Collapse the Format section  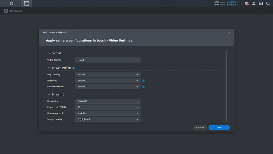(x=49, y=53)
